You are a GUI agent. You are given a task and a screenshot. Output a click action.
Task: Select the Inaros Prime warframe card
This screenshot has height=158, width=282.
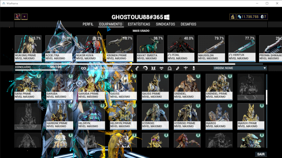[x=251, y=117]
